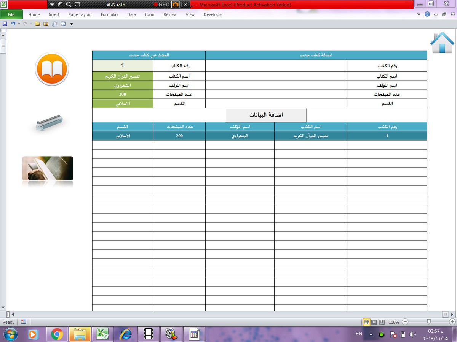Open the Page Layout tab
Image resolution: width=457 pixels, height=342 pixels.
[x=80, y=14]
